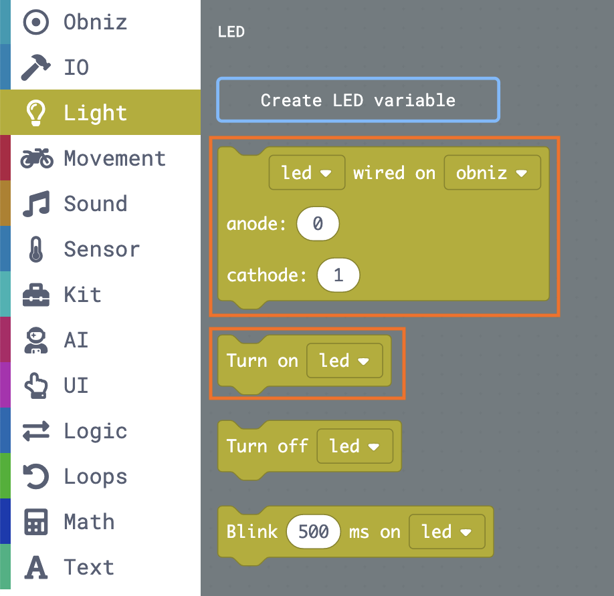This screenshot has height=596, width=614.
Task: Click the Movement motorcycle icon
Action: (x=37, y=158)
